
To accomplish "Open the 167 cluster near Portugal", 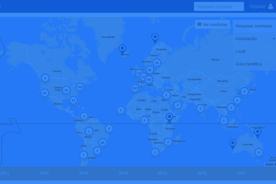I will pos(135,88).
